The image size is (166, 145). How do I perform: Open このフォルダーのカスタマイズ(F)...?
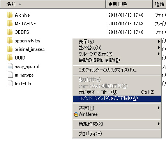[117, 70]
